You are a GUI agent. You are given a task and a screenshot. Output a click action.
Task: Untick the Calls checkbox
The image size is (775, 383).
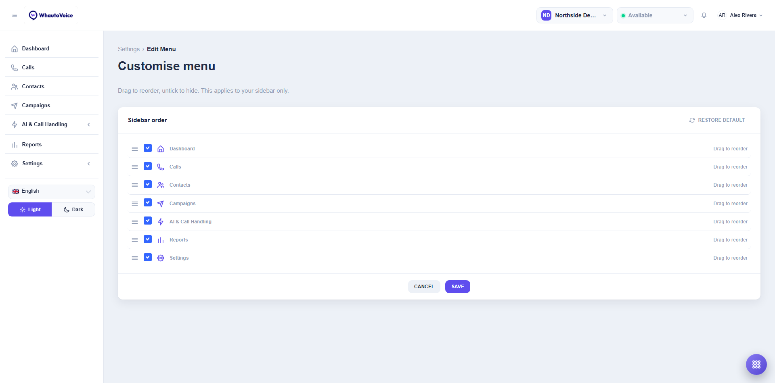pyautogui.click(x=148, y=166)
